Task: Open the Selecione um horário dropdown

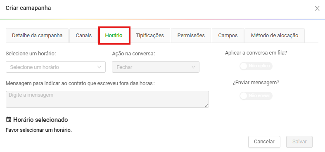Action: coord(56,67)
